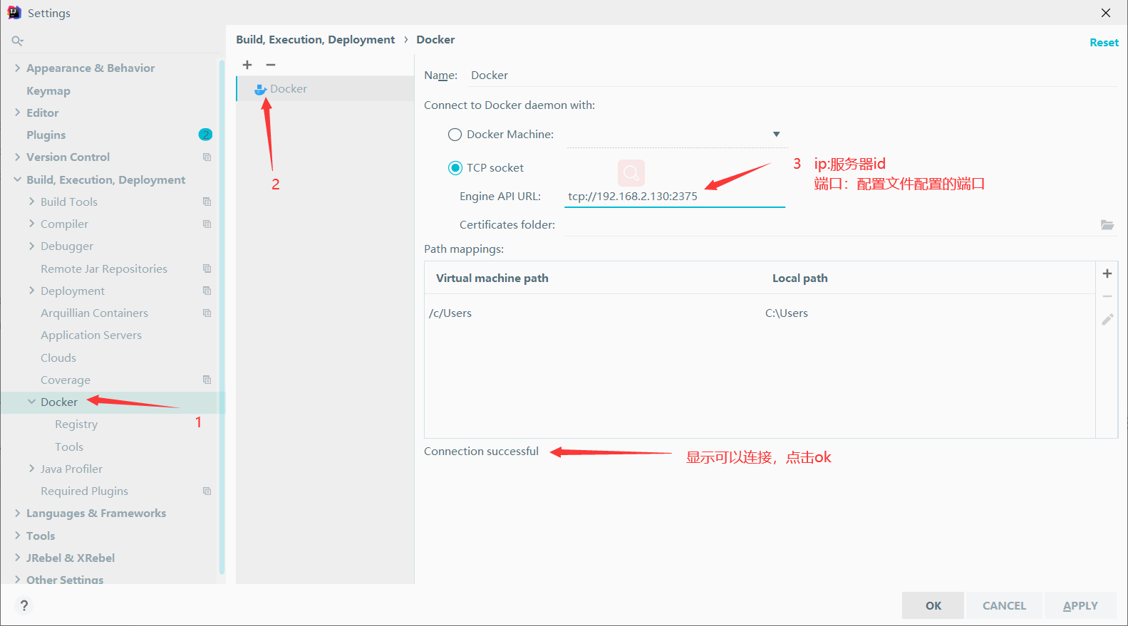Collapse the Docker tree node
This screenshot has height=626, width=1128.
tap(31, 402)
